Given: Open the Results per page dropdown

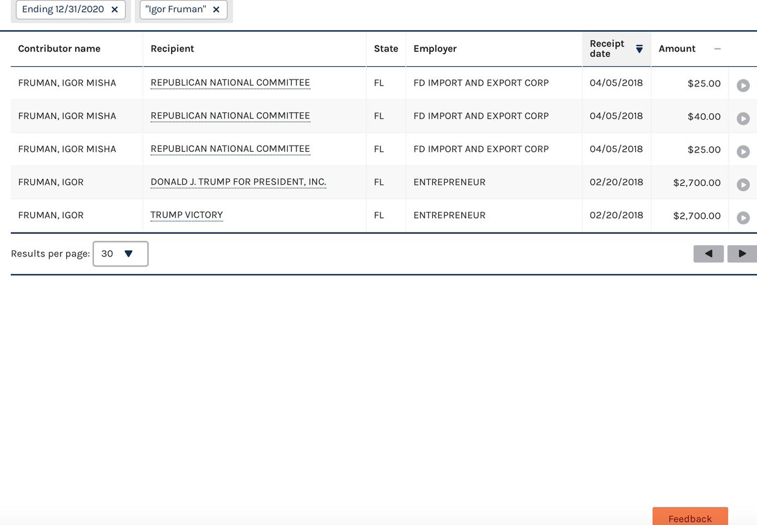Looking at the screenshot, I should (x=120, y=253).
